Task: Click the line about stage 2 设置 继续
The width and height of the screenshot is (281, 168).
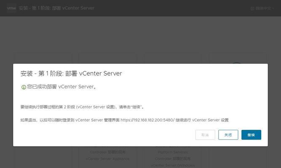Action: tap(82, 107)
